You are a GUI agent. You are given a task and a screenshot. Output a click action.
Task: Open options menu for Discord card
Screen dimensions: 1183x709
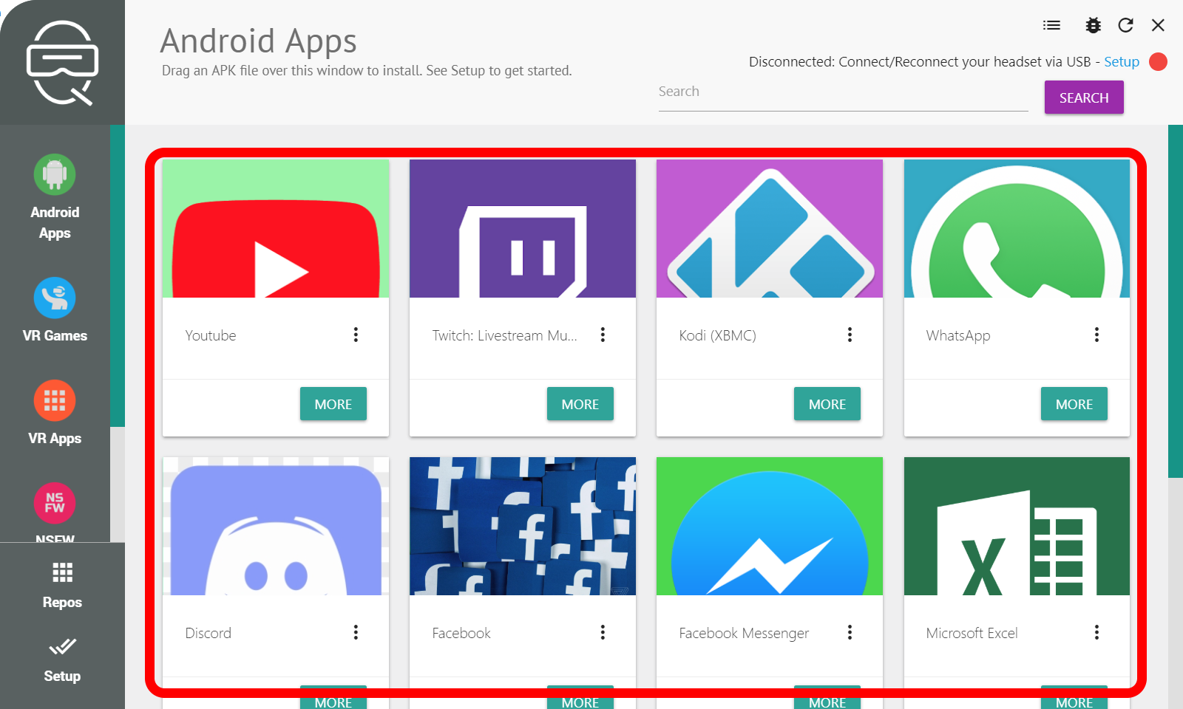356,632
